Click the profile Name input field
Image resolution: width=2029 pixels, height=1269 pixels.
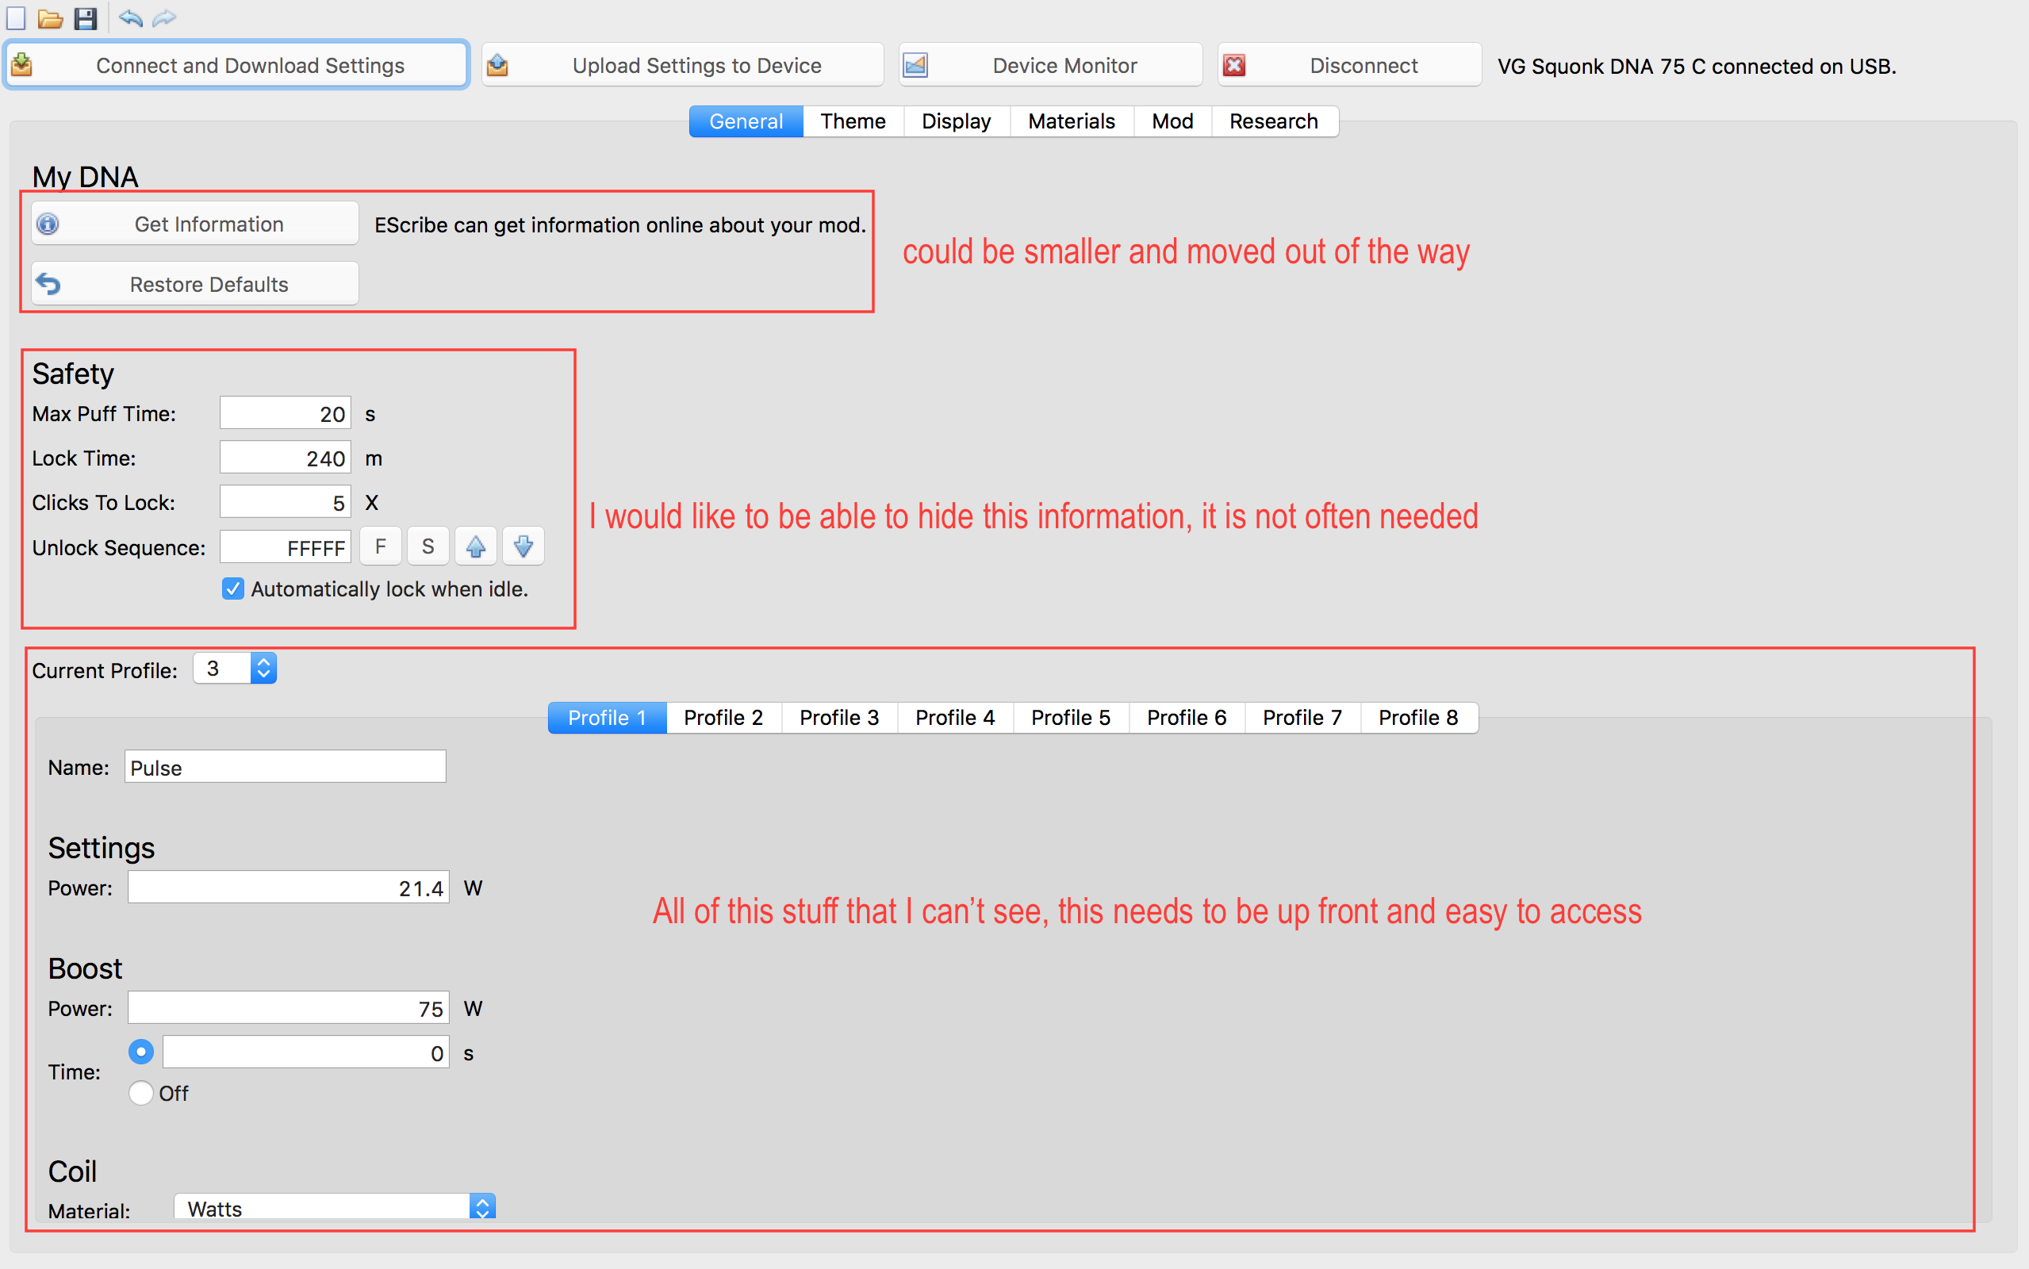click(286, 767)
